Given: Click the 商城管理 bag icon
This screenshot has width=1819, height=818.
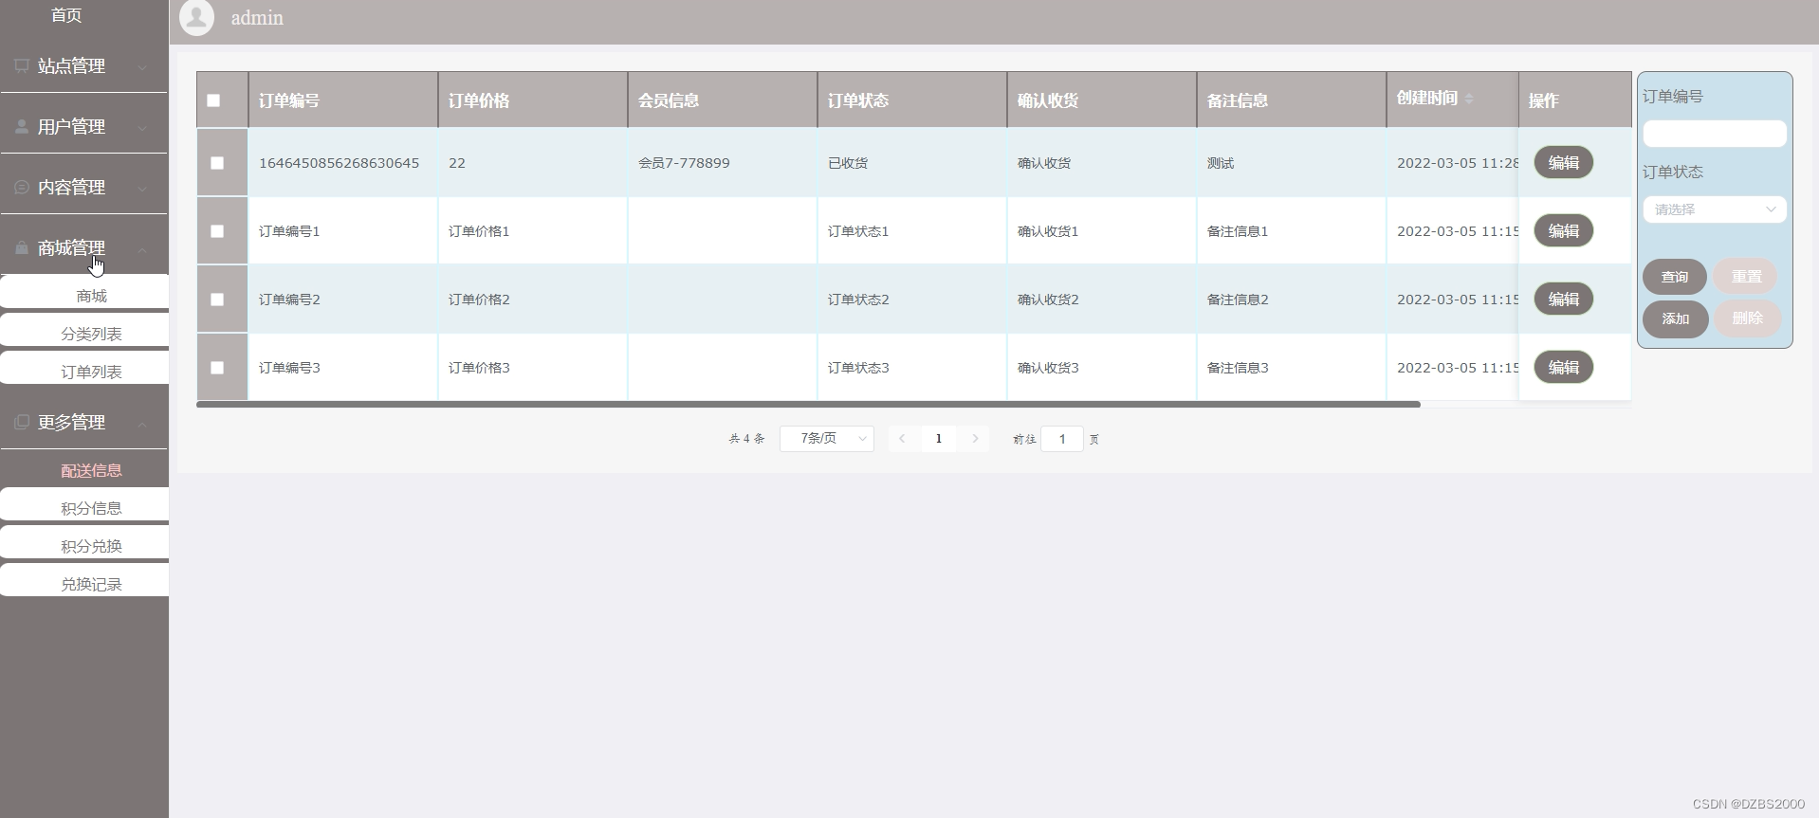Looking at the screenshot, I should (x=21, y=247).
